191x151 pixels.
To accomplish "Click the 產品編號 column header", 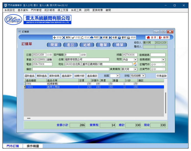I will coord(36,80).
